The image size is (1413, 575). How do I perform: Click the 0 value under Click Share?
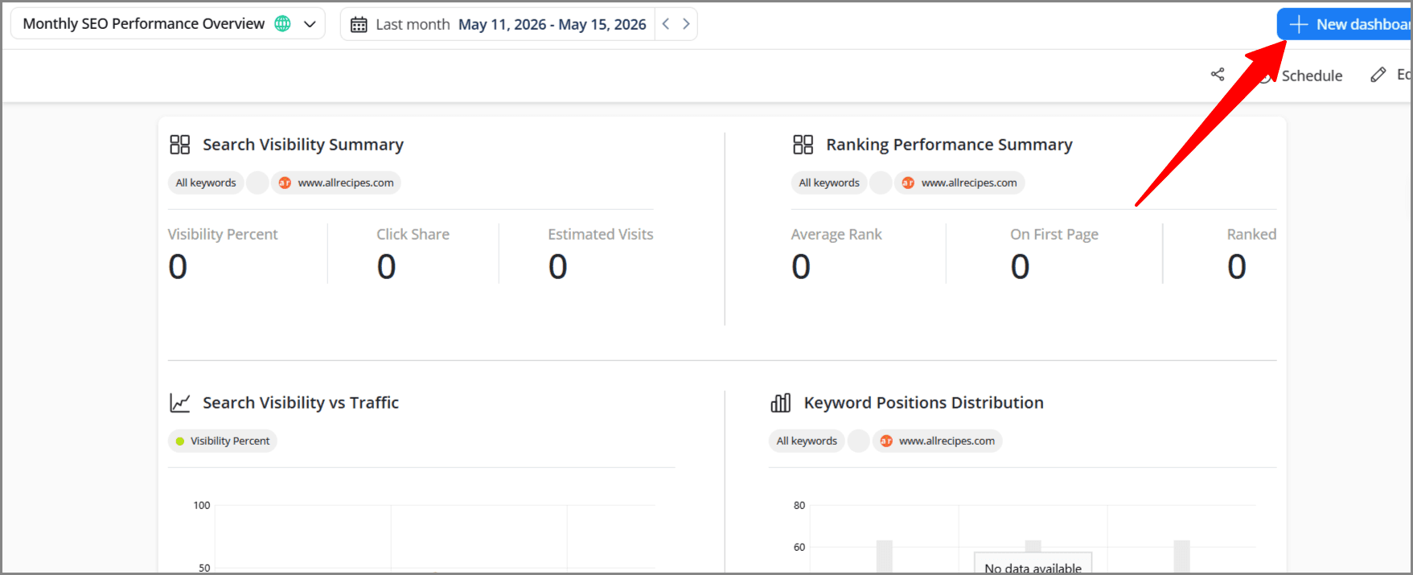coord(387,267)
